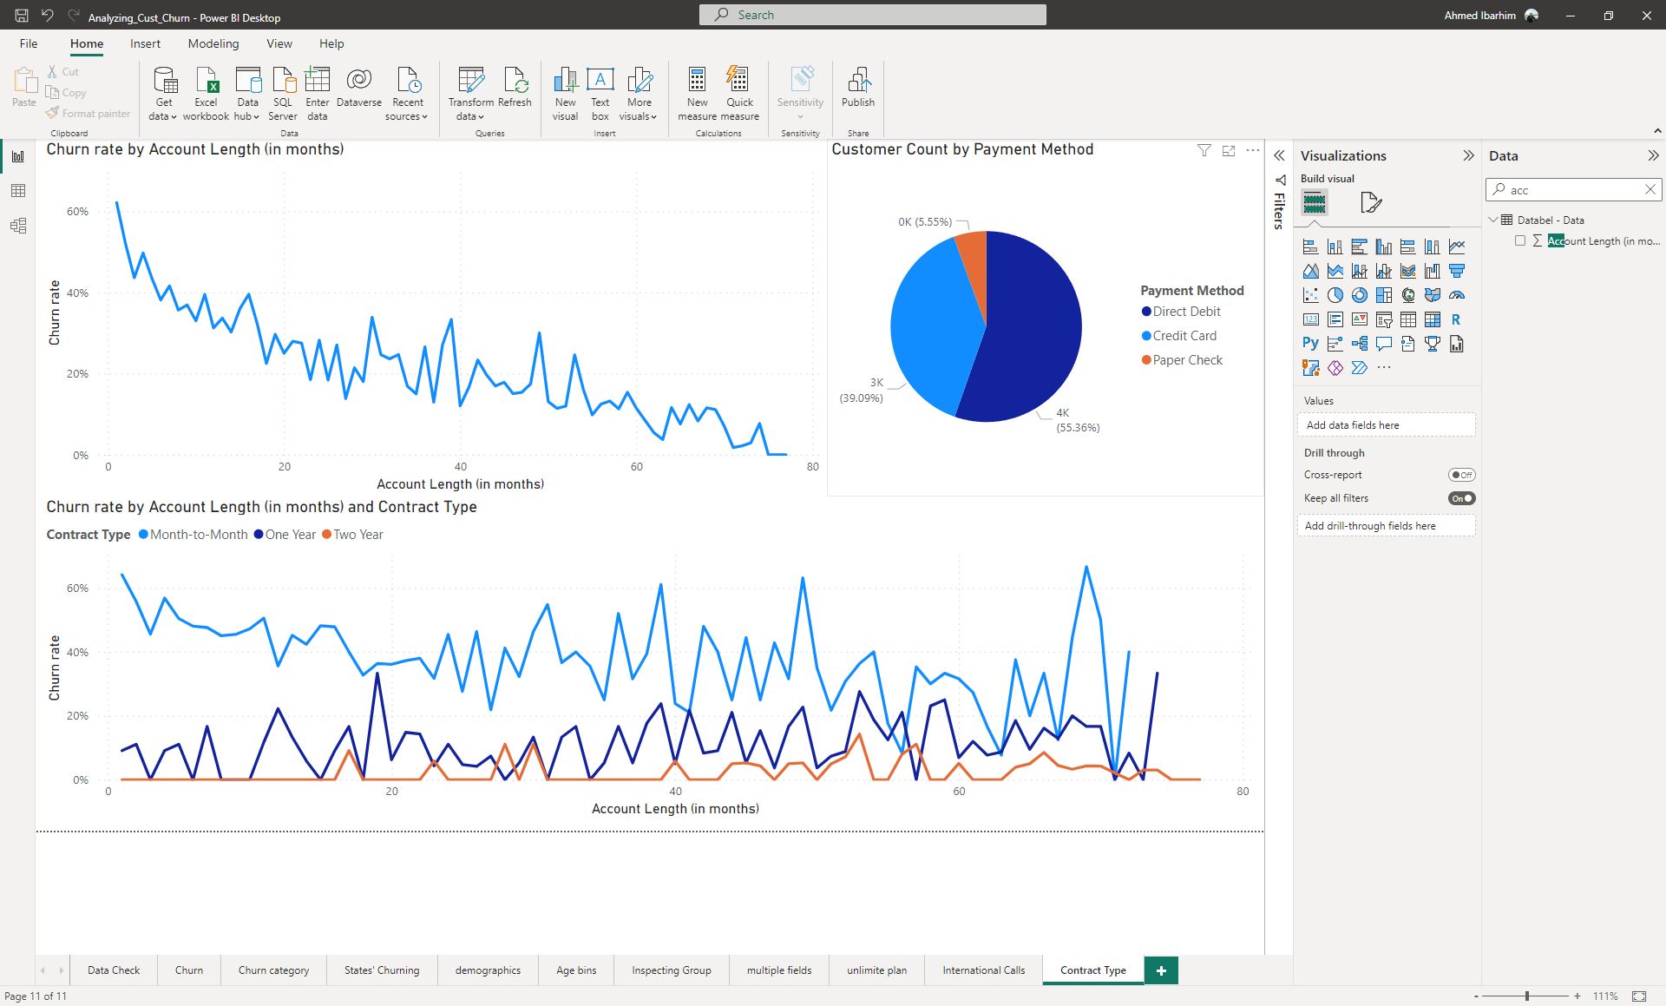This screenshot has height=1006, width=1666.
Task: Click Add data fields here in Values
Action: tap(1387, 424)
